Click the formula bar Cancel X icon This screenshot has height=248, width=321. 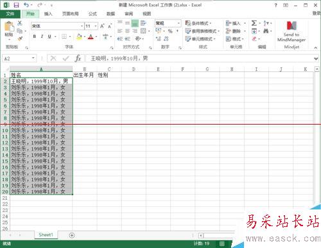point(53,58)
